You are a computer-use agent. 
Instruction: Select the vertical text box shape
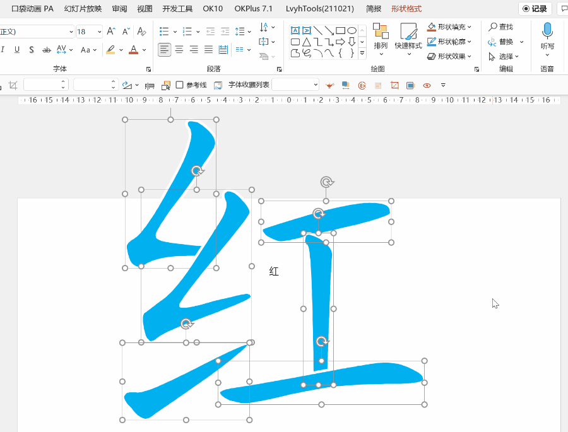[307, 30]
